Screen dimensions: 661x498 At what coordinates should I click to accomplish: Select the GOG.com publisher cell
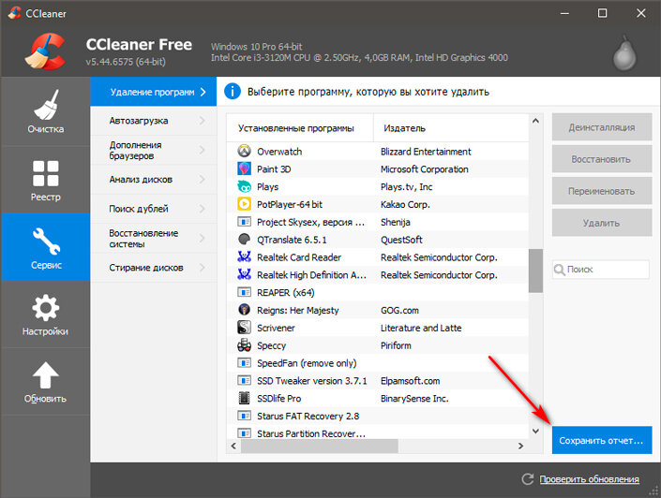(x=399, y=310)
